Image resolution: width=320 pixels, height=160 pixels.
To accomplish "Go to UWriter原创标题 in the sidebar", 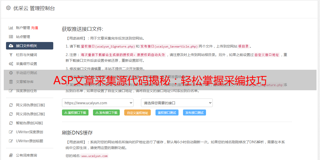I will pyautogui.click(x=29, y=141).
